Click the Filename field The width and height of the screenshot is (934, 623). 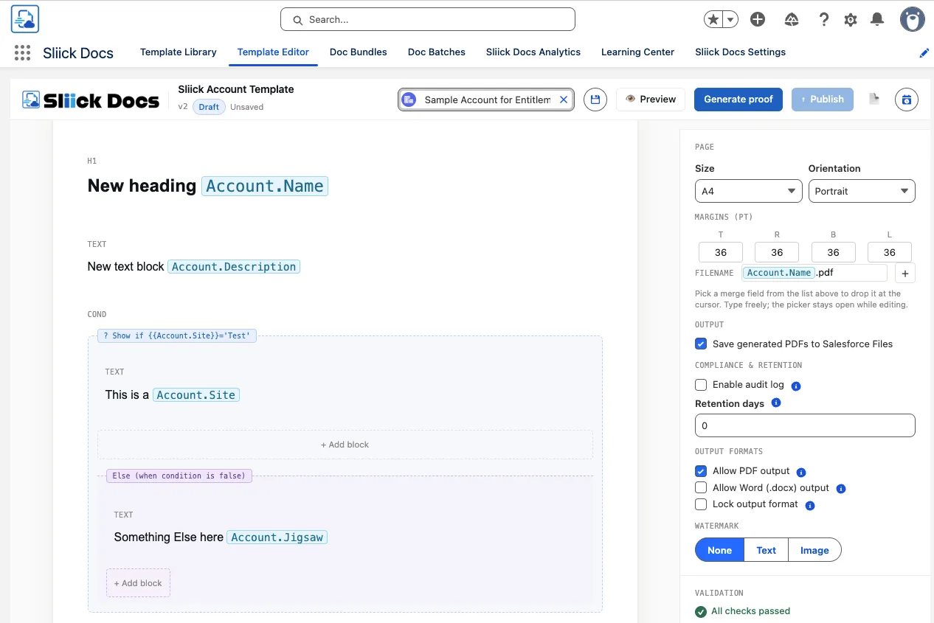pyautogui.click(x=814, y=273)
